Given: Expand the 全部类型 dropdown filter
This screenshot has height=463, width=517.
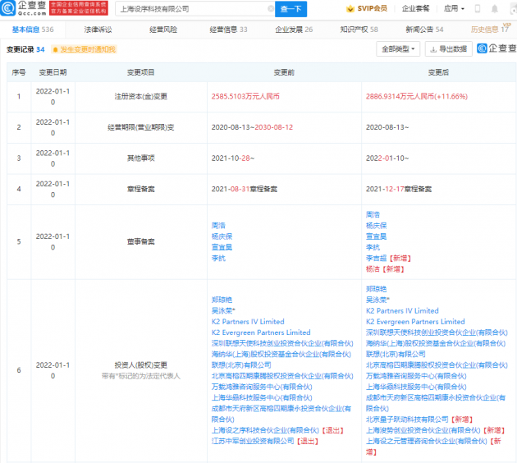Looking at the screenshot, I should pos(398,49).
